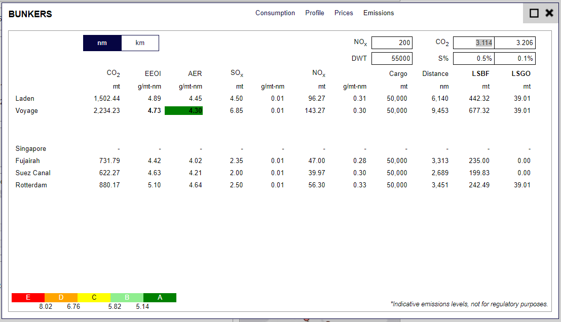561x322 pixels.
Task: Close the Bunkers dialog
Action: pyautogui.click(x=549, y=14)
